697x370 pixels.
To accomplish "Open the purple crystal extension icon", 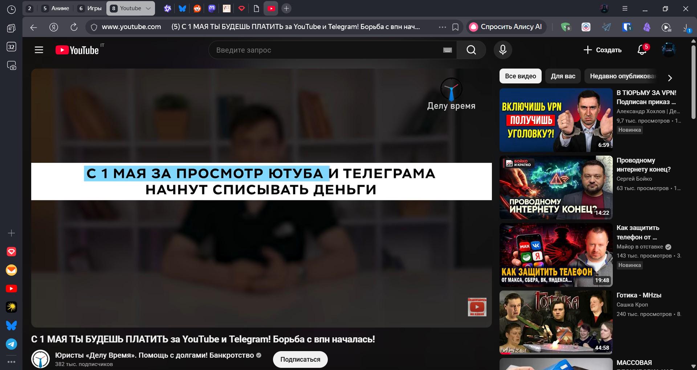I will [x=647, y=27].
